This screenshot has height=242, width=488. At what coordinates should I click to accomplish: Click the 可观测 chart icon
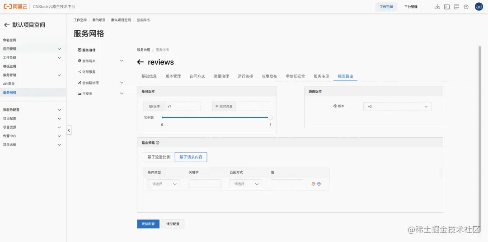tap(80, 93)
